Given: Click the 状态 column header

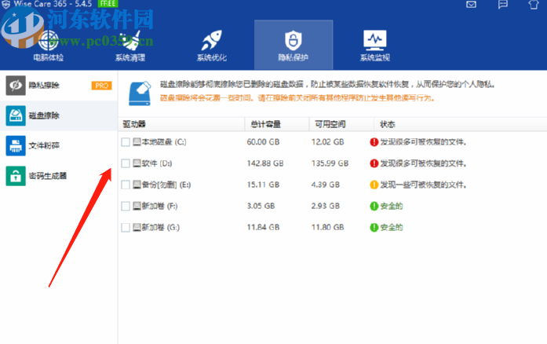Looking at the screenshot, I should click(461, 124).
